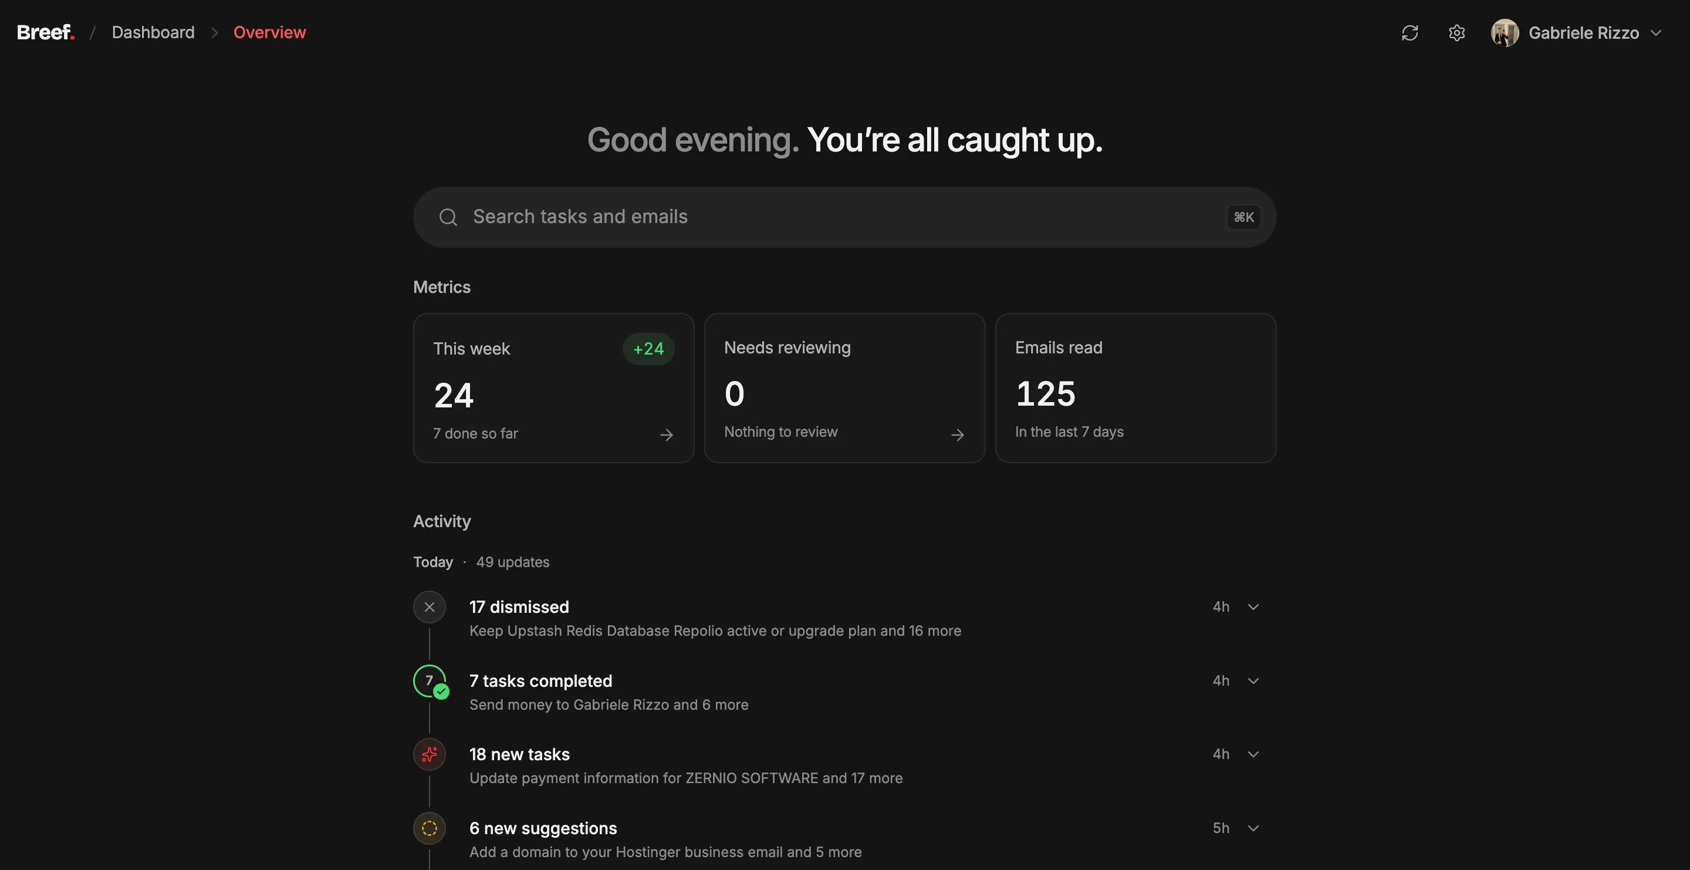1690x870 pixels.
Task: Click the dismissed X icon in Activity
Action: (430, 607)
